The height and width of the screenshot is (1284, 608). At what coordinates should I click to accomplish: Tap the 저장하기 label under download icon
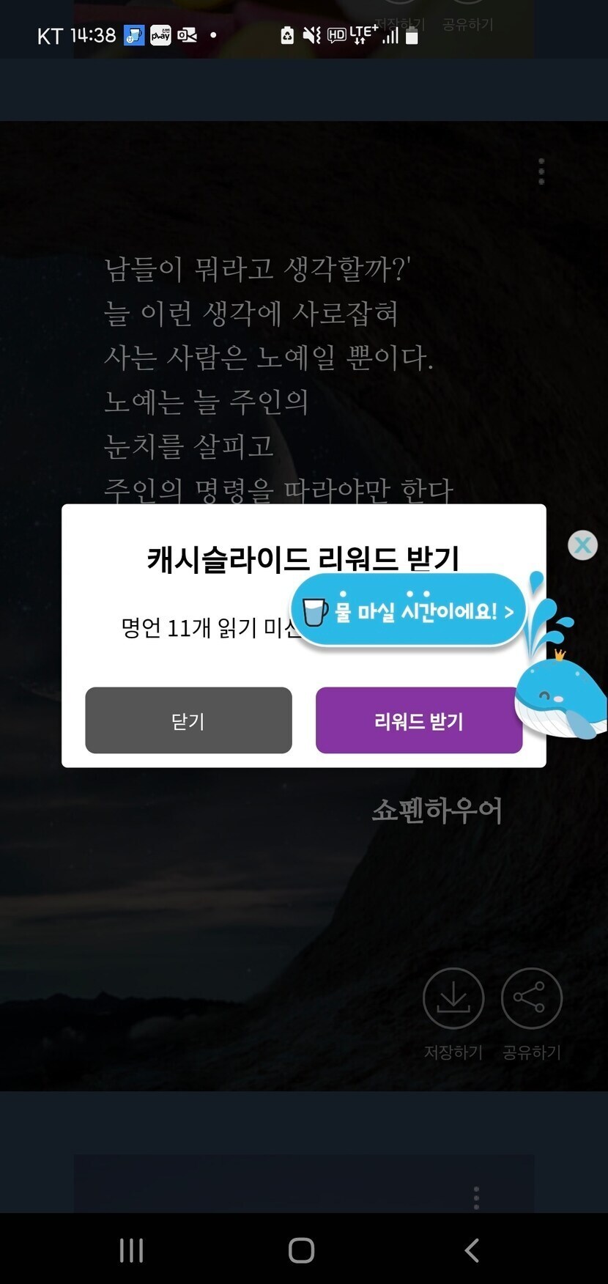(x=453, y=1052)
